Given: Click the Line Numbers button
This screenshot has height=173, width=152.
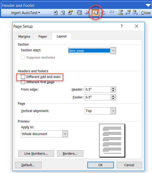Looking at the screenshot, I should 36,153.
